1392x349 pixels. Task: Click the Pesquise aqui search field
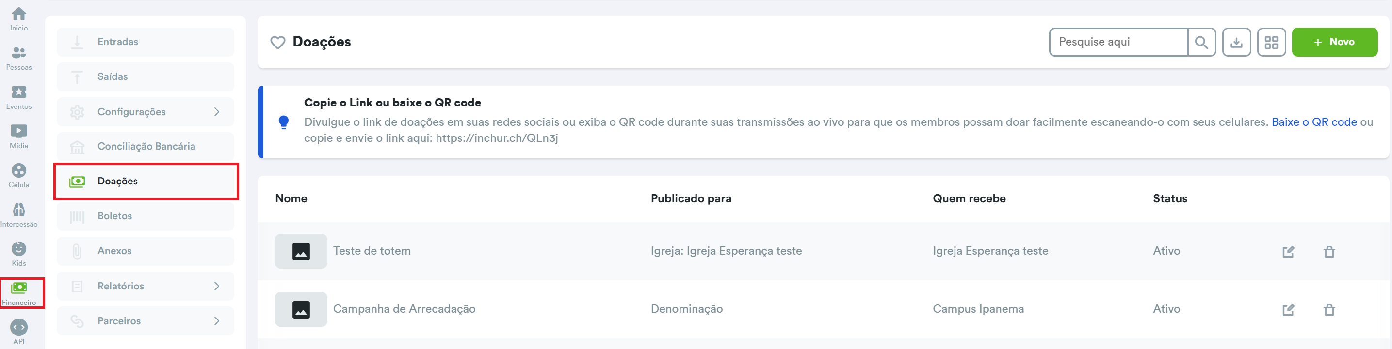point(1117,42)
